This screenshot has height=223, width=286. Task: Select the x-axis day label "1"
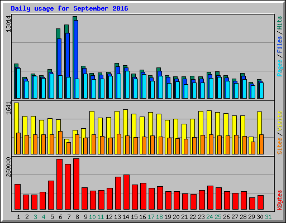click(18, 217)
